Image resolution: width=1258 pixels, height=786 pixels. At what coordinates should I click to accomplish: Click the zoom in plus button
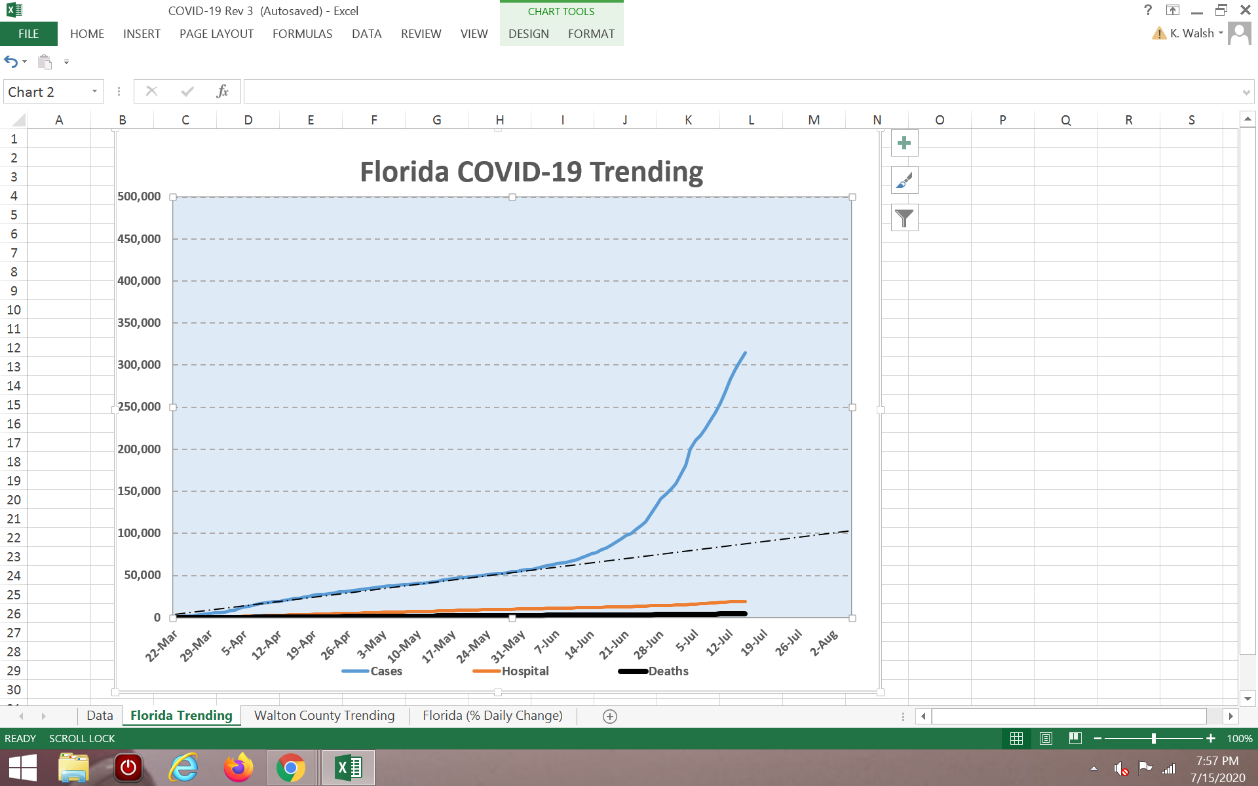click(1210, 738)
